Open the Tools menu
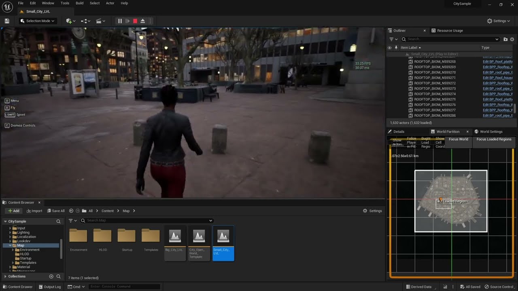 tap(65, 3)
